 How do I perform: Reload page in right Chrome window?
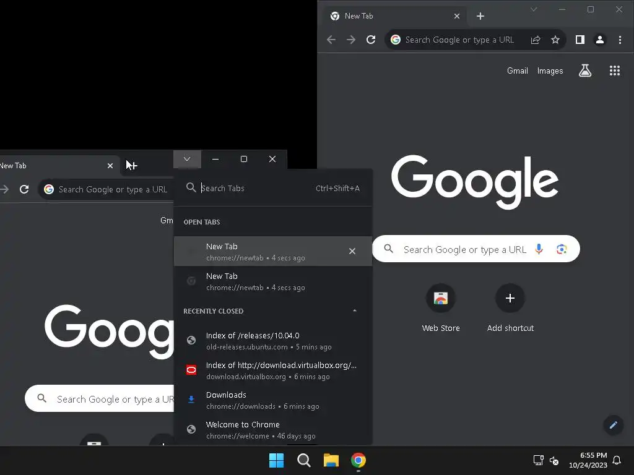click(x=371, y=40)
